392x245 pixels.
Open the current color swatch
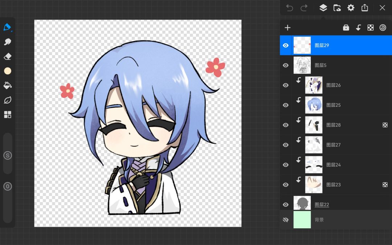tap(8, 71)
